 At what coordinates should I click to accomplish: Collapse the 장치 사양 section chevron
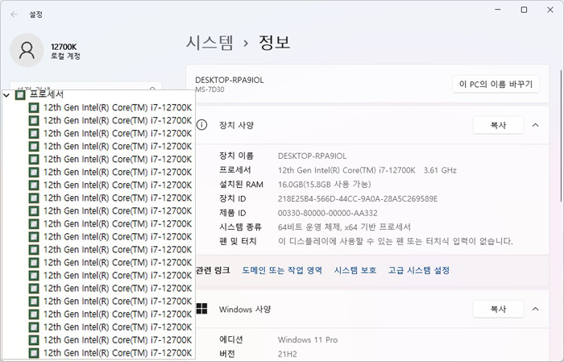[535, 125]
